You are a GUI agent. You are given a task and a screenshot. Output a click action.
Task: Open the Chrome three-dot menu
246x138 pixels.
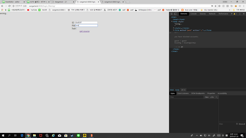pos(244,6)
